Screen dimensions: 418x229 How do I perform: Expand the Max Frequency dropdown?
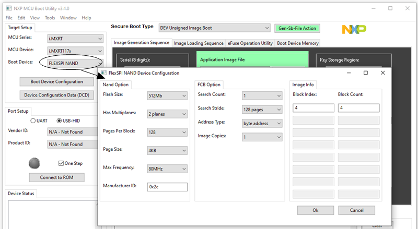(167, 168)
